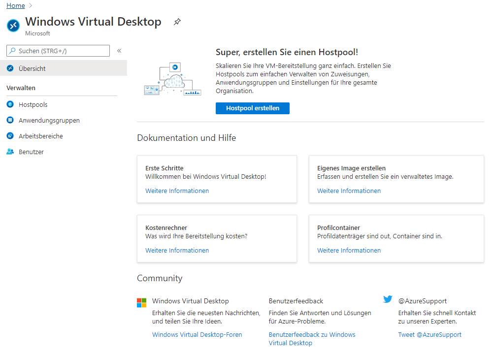495x357 pixels.
Task: Click the @AzureSupport heading text
Action: (x=423, y=301)
